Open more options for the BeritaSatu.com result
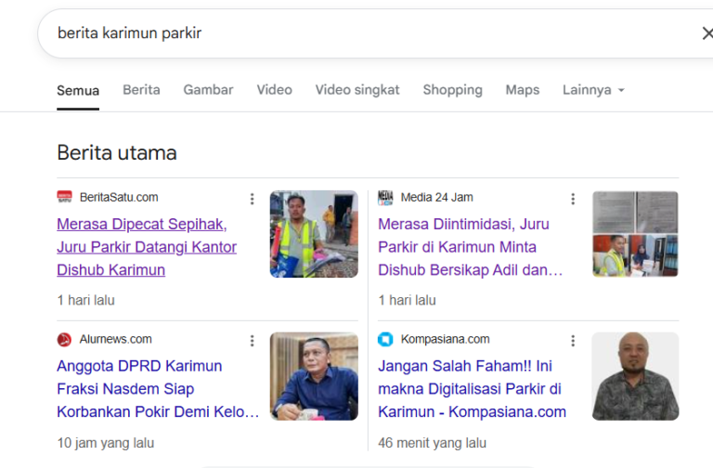713x468 pixels. [252, 199]
